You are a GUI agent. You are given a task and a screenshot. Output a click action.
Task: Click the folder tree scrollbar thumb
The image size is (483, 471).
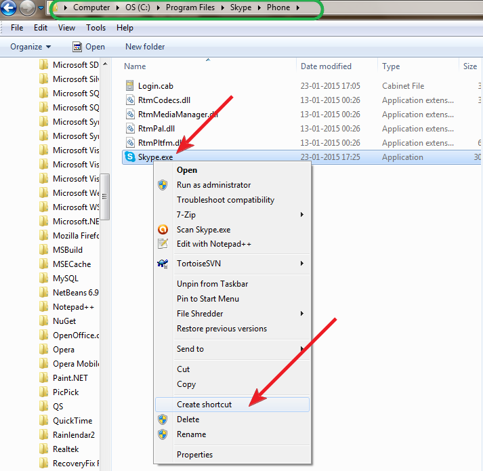(x=105, y=197)
